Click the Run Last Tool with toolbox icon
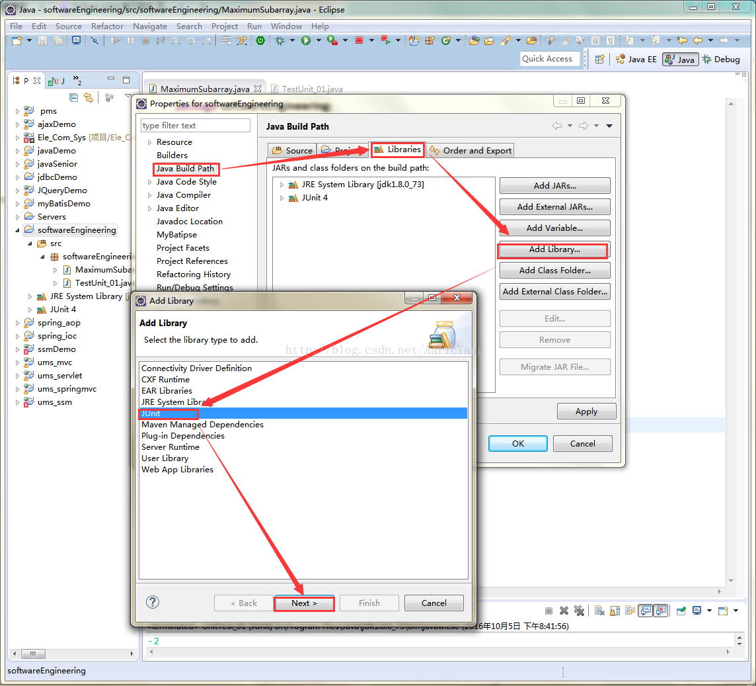This screenshot has width=756, height=686. 332,40
